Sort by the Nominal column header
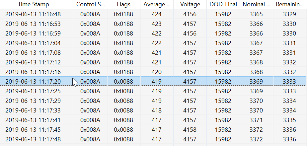This screenshot has width=307, height=146. coord(256,4)
